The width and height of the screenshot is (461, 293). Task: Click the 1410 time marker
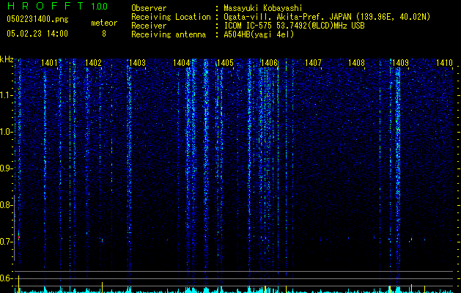[x=444, y=63]
